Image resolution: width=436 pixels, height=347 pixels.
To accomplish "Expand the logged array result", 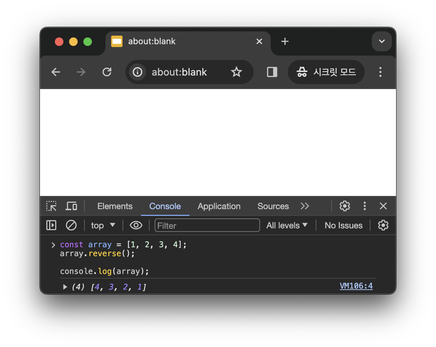I will click(65, 287).
